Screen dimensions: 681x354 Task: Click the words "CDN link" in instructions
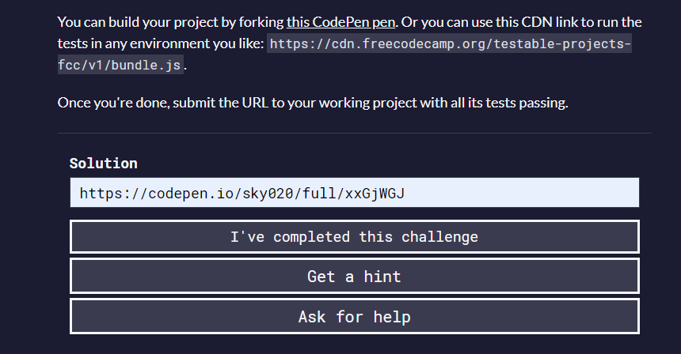coord(532,22)
